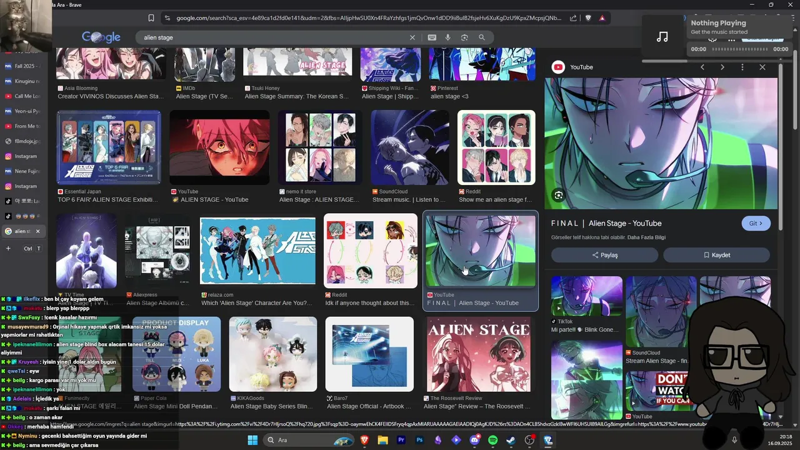Show previous image in preview panel
The height and width of the screenshot is (450, 800).
tap(702, 67)
